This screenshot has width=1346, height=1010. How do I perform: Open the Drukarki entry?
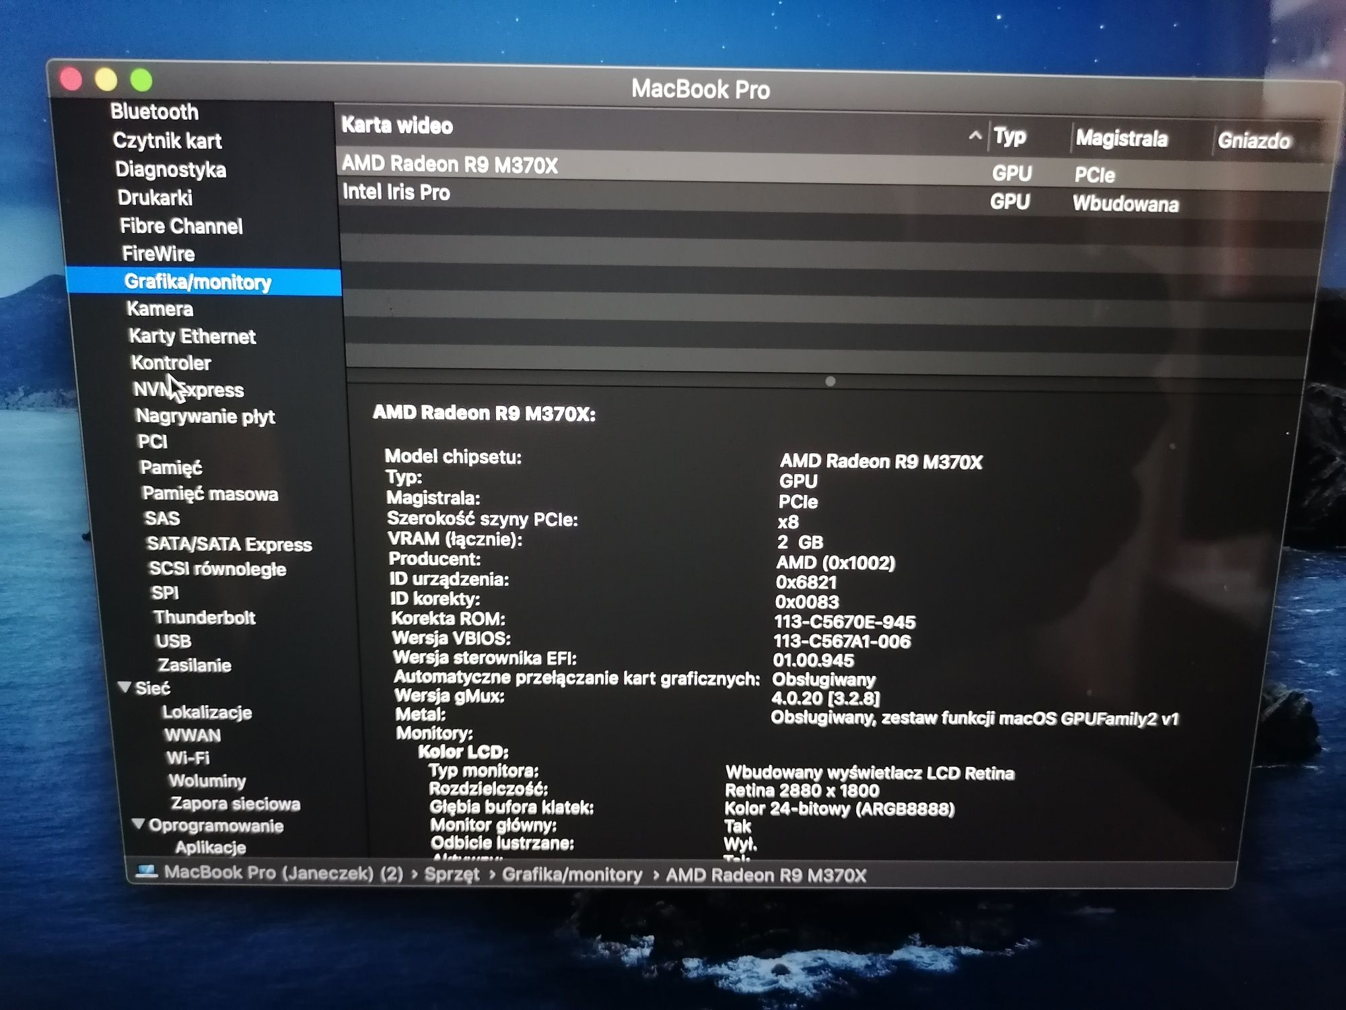(155, 198)
